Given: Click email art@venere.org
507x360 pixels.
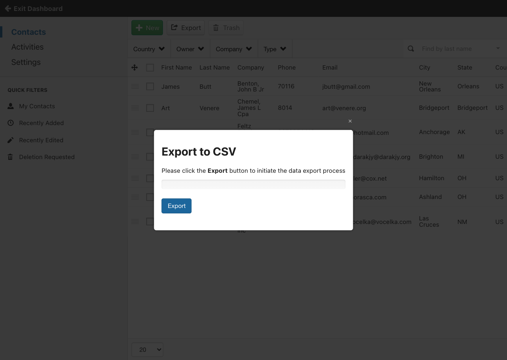Looking at the screenshot, I should click(x=344, y=108).
